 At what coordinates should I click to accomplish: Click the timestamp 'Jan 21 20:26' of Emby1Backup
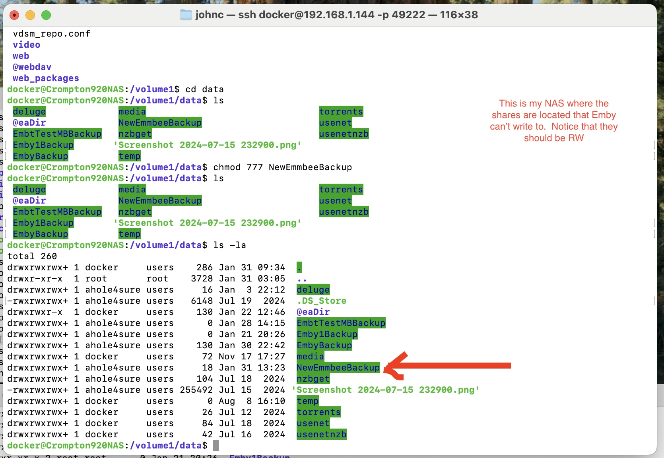[252, 334]
